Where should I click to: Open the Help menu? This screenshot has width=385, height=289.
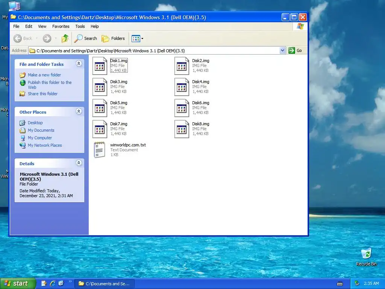pyautogui.click(x=94, y=26)
